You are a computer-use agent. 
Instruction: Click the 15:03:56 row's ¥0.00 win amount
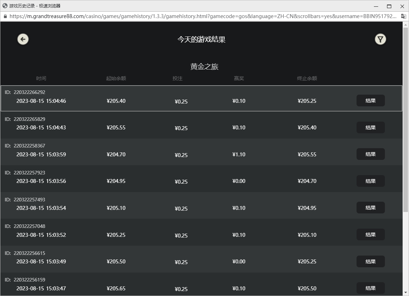pyautogui.click(x=239, y=181)
